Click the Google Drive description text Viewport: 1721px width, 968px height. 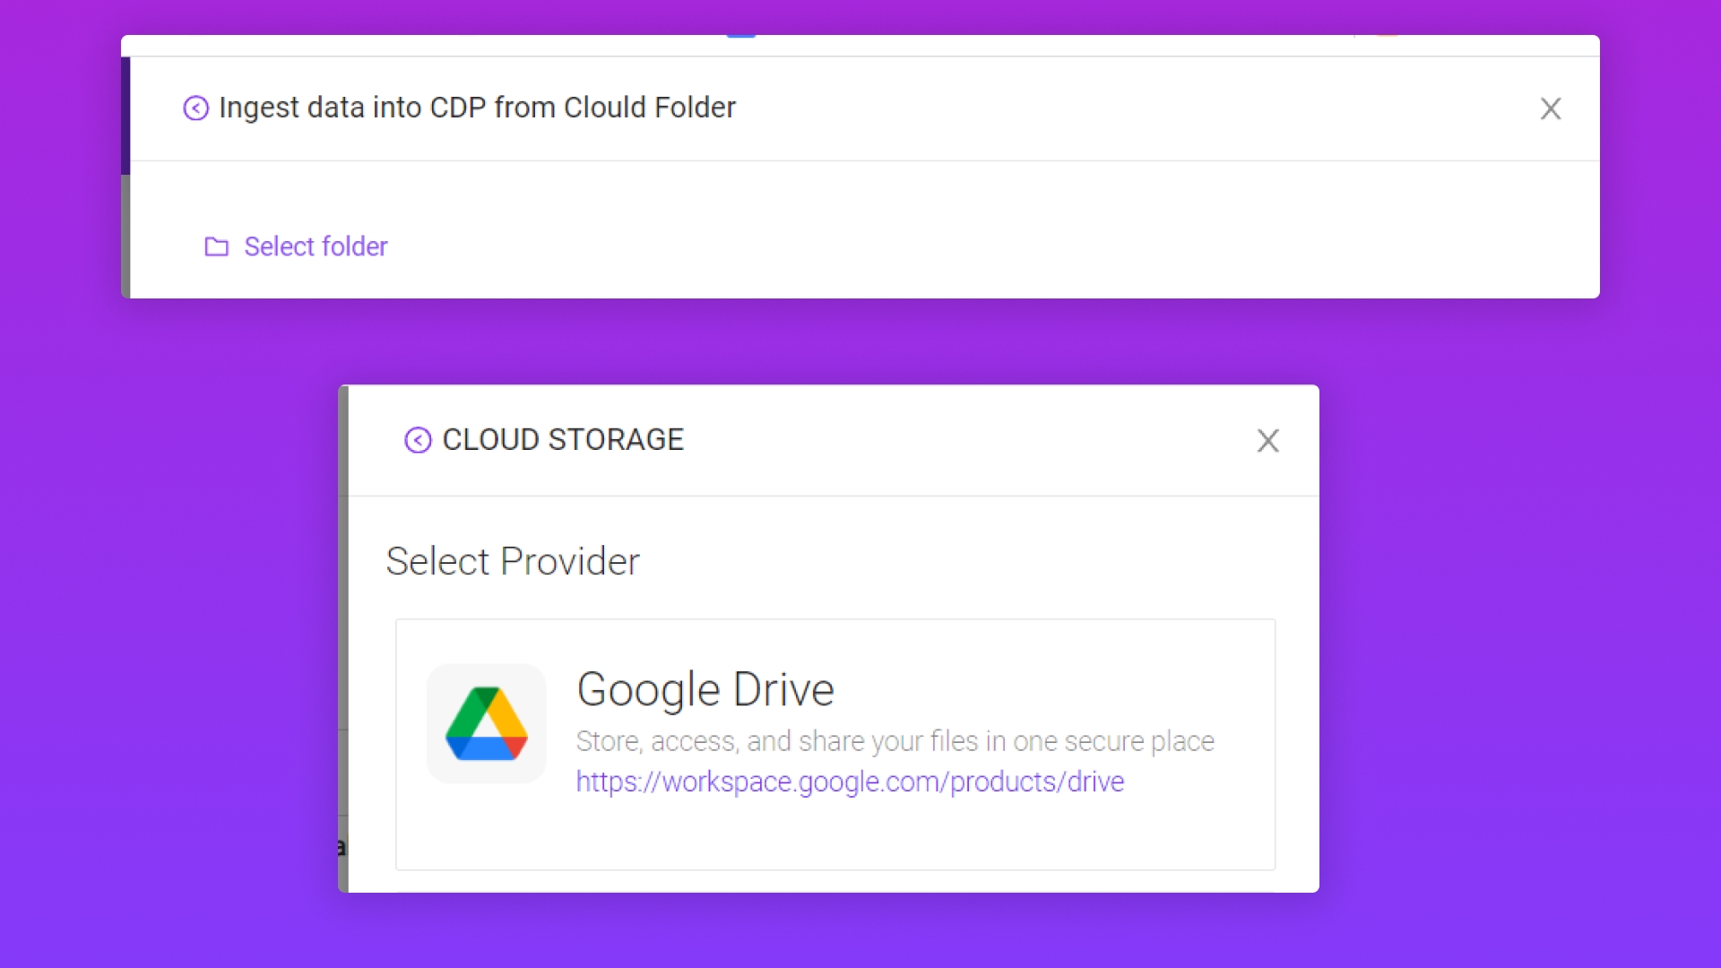coord(894,741)
